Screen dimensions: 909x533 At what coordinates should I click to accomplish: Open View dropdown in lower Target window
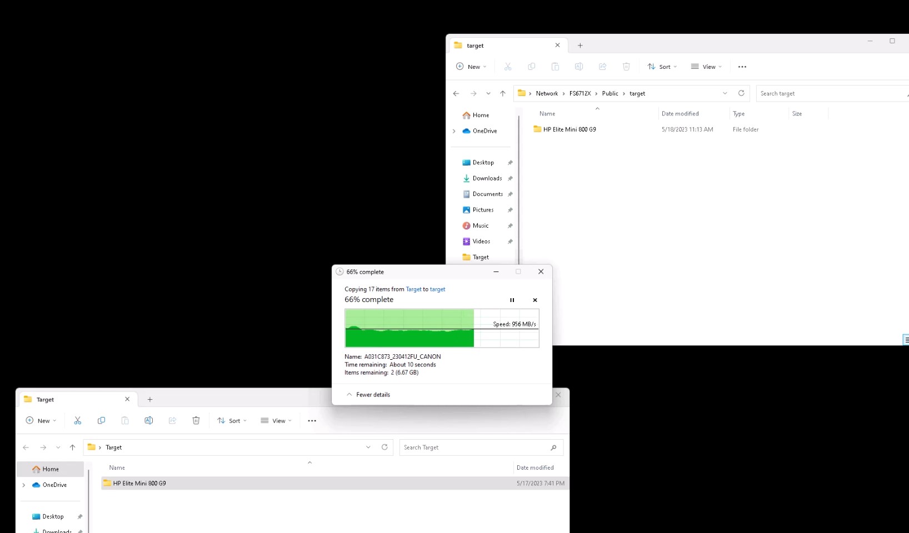pos(276,421)
